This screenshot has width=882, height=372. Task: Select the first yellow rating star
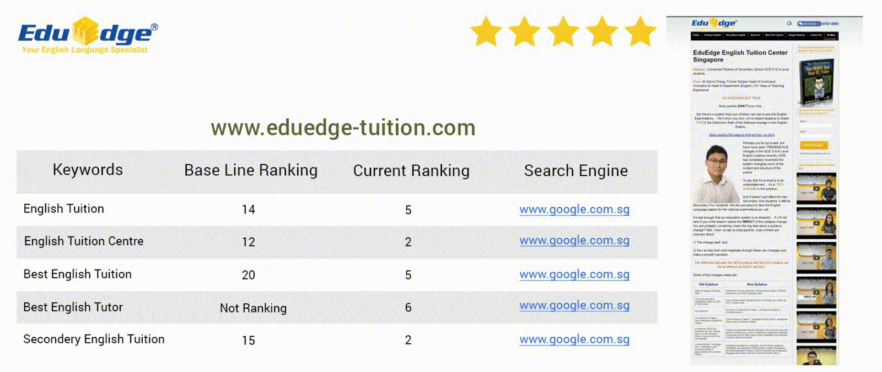486,31
